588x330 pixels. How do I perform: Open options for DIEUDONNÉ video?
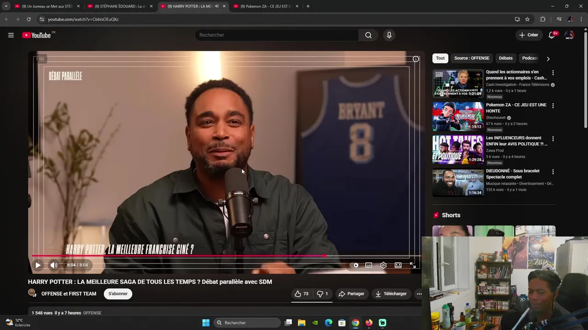(x=553, y=172)
